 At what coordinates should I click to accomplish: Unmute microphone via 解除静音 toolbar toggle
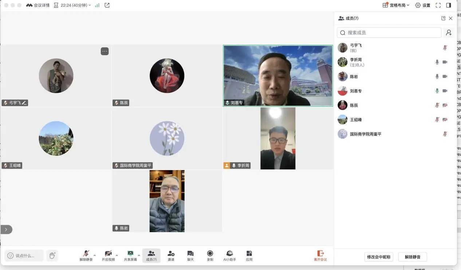click(86, 255)
